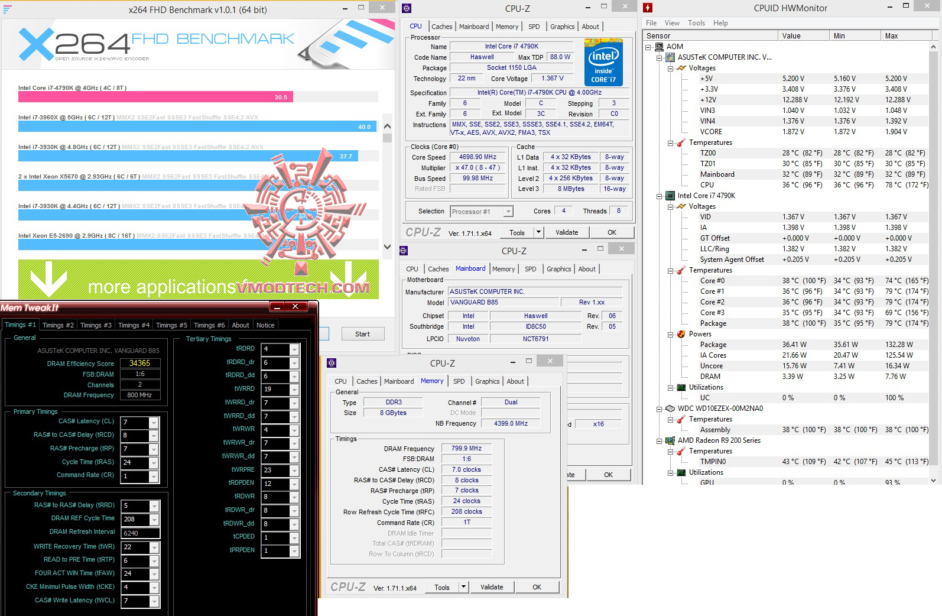The width and height of the screenshot is (942, 616).
Task: Click the CPU Utilizations icon in HWMonitor
Action: [x=681, y=387]
